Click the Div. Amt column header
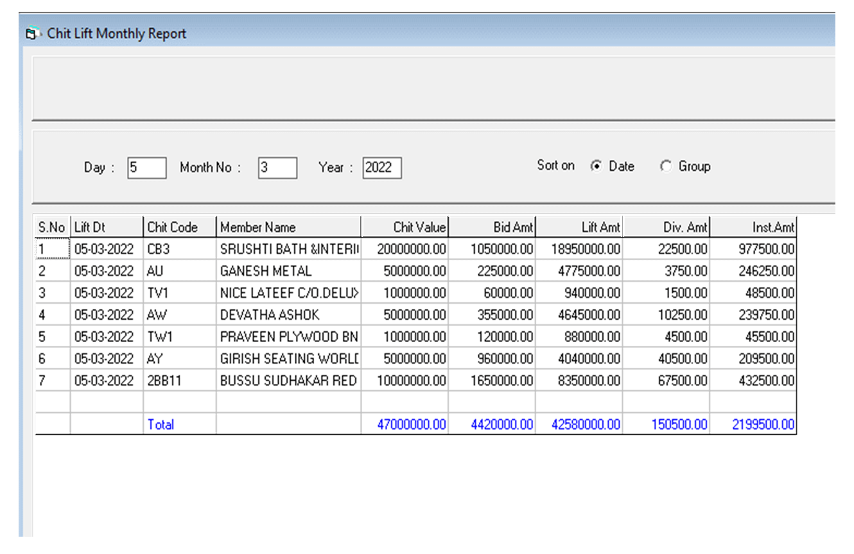 click(667, 227)
